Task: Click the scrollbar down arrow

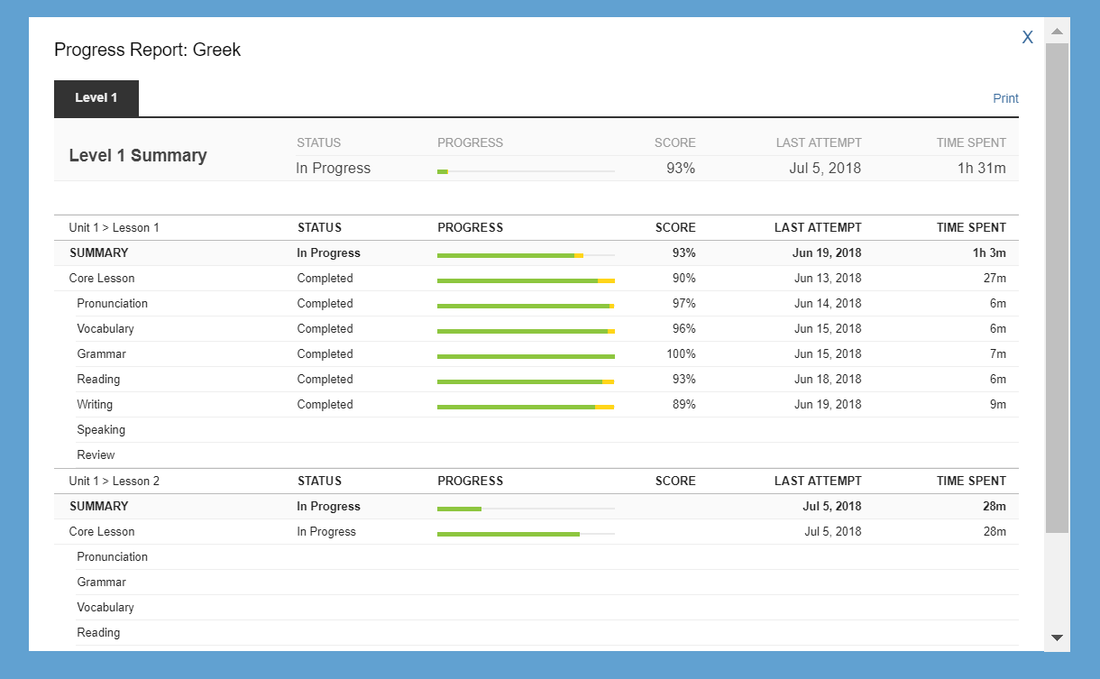Action: point(1058,638)
